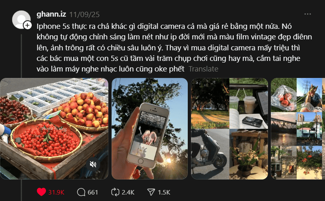
Task: Open the partially visible fourth collage photo
Action: pyautogui.click(x=298, y=128)
